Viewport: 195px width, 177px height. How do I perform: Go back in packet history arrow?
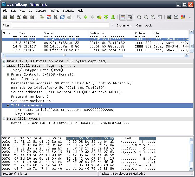click(86, 17)
